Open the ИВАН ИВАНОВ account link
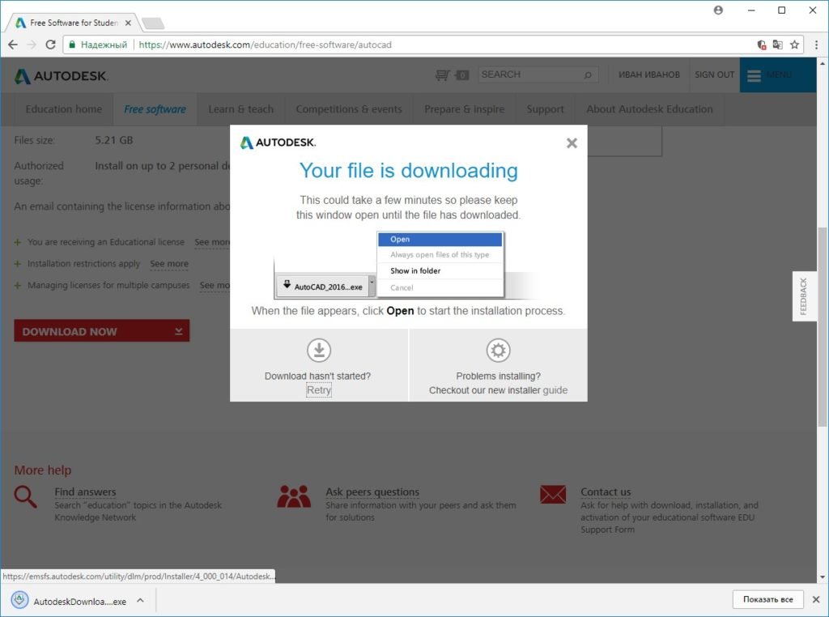829x617 pixels. click(x=648, y=74)
